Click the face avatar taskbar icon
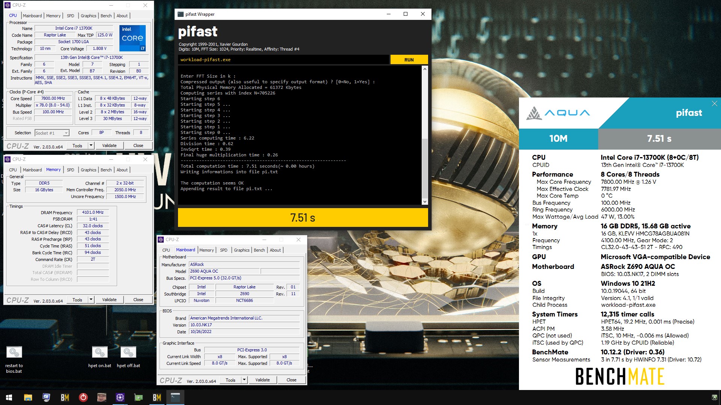This screenshot has height=405, width=721. [x=101, y=397]
